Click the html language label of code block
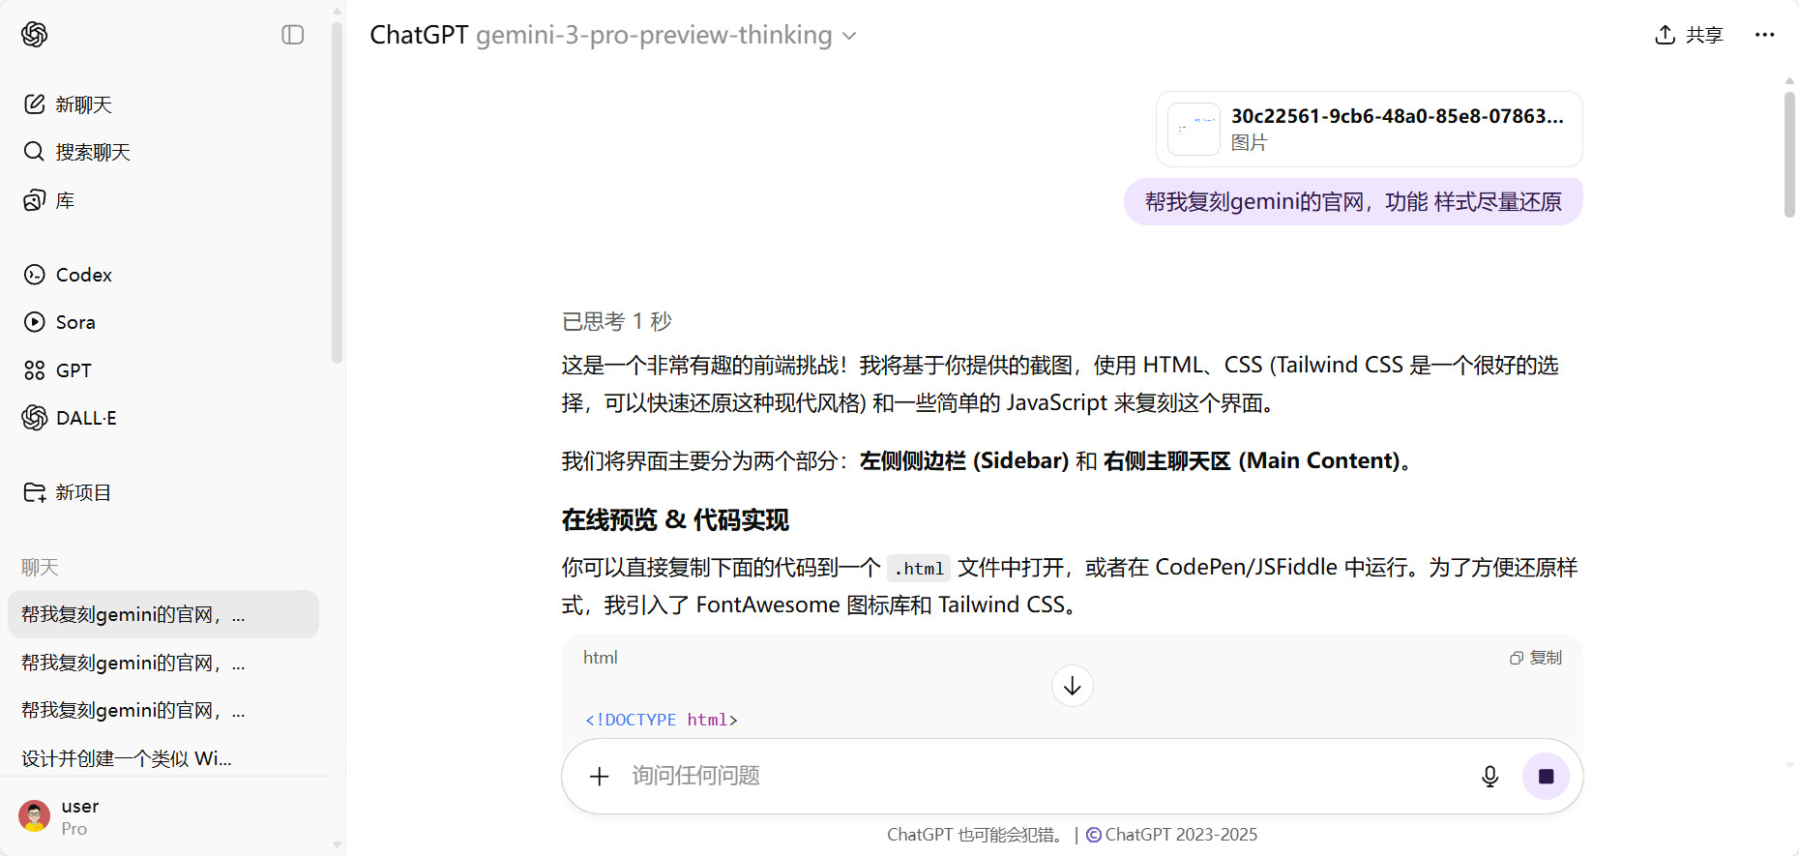This screenshot has height=856, width=1799. [x=600, y=658]
